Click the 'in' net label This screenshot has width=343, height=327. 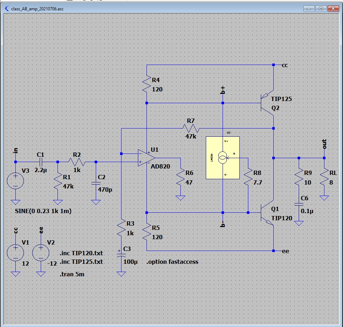tap(15, 150)
